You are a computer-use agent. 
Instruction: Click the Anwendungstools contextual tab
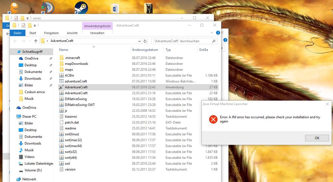click(97, 26)
